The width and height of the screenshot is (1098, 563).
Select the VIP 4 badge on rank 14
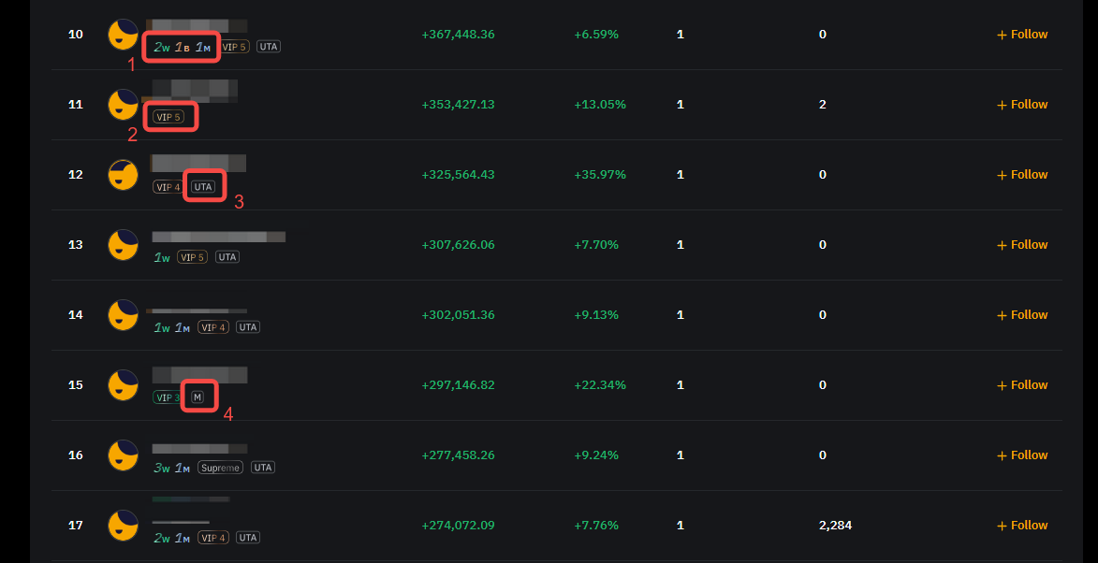tap(212, 326)
